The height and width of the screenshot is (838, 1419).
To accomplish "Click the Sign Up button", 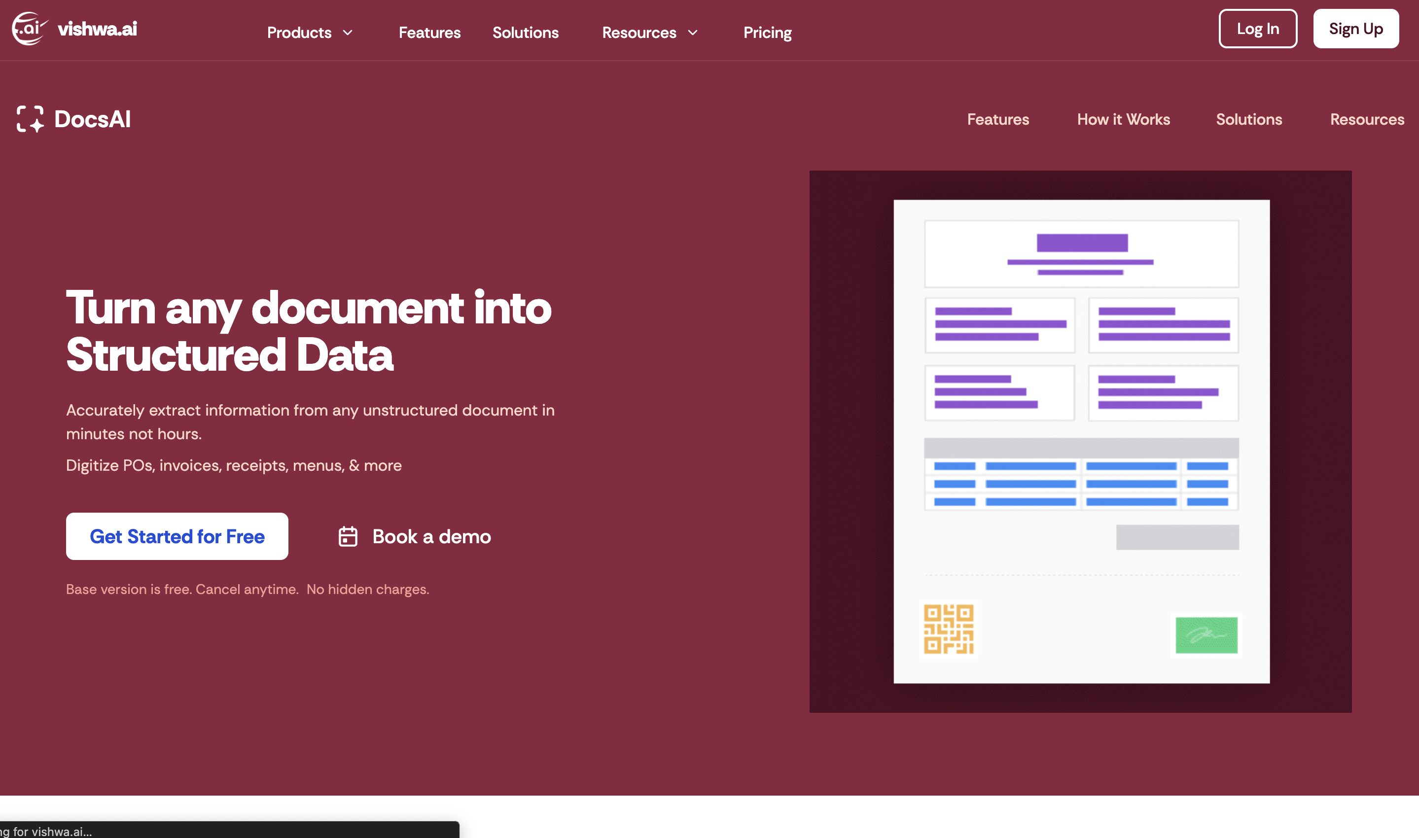I will pos(1356,29).
